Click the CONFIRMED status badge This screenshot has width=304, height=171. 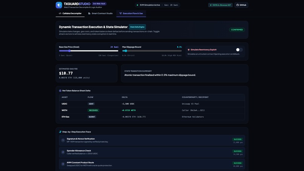pos(237,30)
